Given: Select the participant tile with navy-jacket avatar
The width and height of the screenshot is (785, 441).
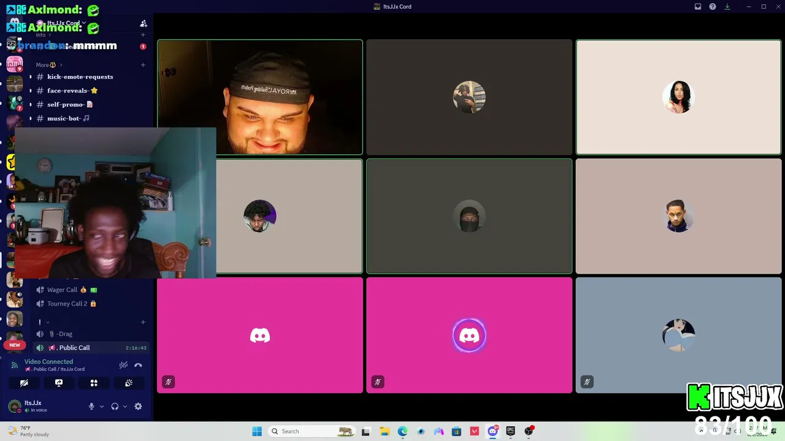Looking at the screenshot, I should click(678, 216).
